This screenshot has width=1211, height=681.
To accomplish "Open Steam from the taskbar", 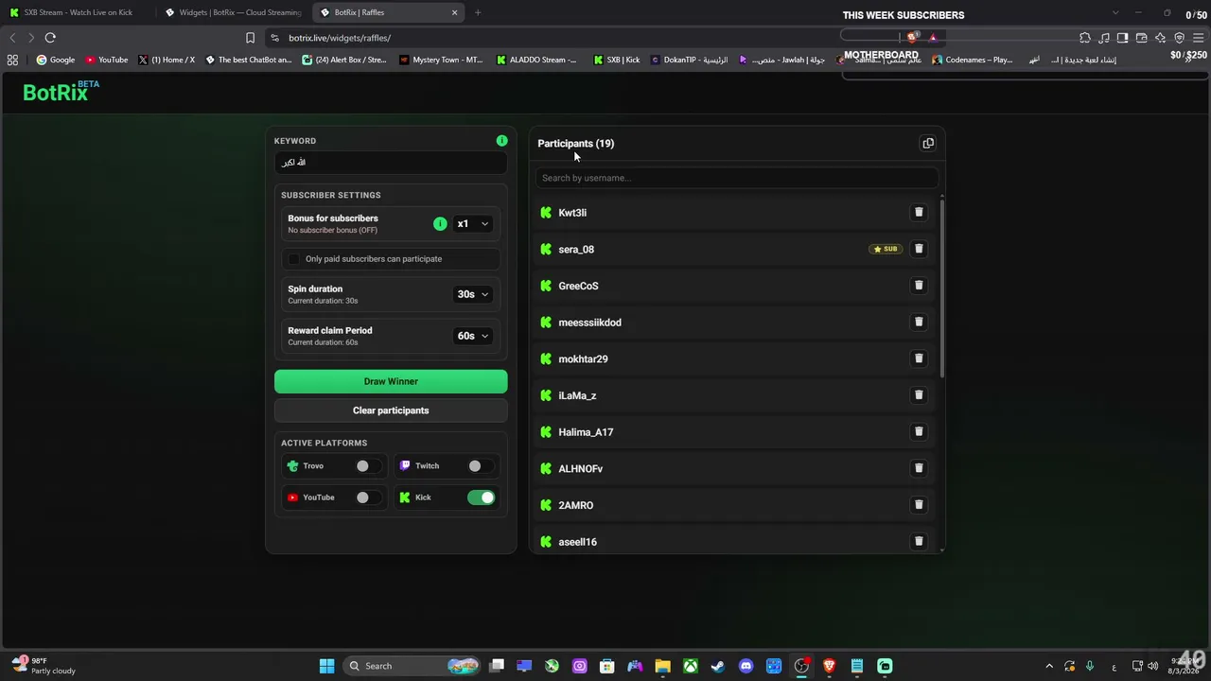I will coord(718,666).
